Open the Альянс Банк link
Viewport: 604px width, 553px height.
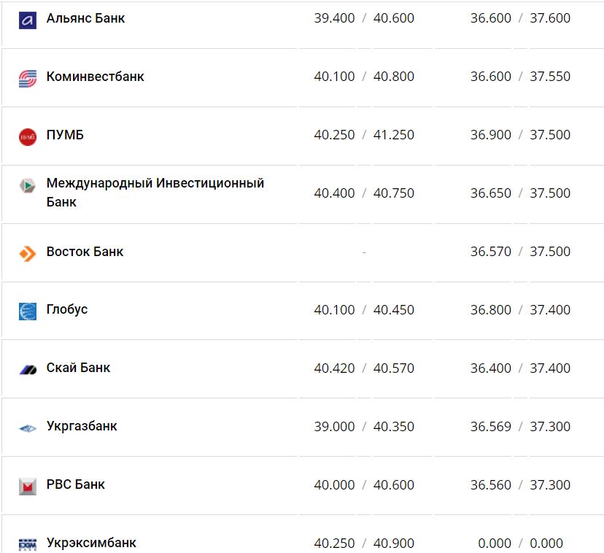click(x=85, y=18)
